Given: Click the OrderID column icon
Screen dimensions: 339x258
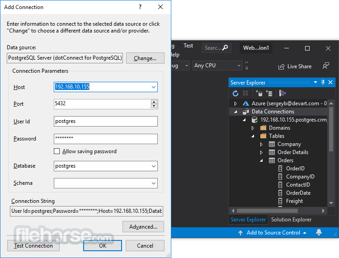Looking at the screenshot, I should pyautogui.click(x=280, y=169).
